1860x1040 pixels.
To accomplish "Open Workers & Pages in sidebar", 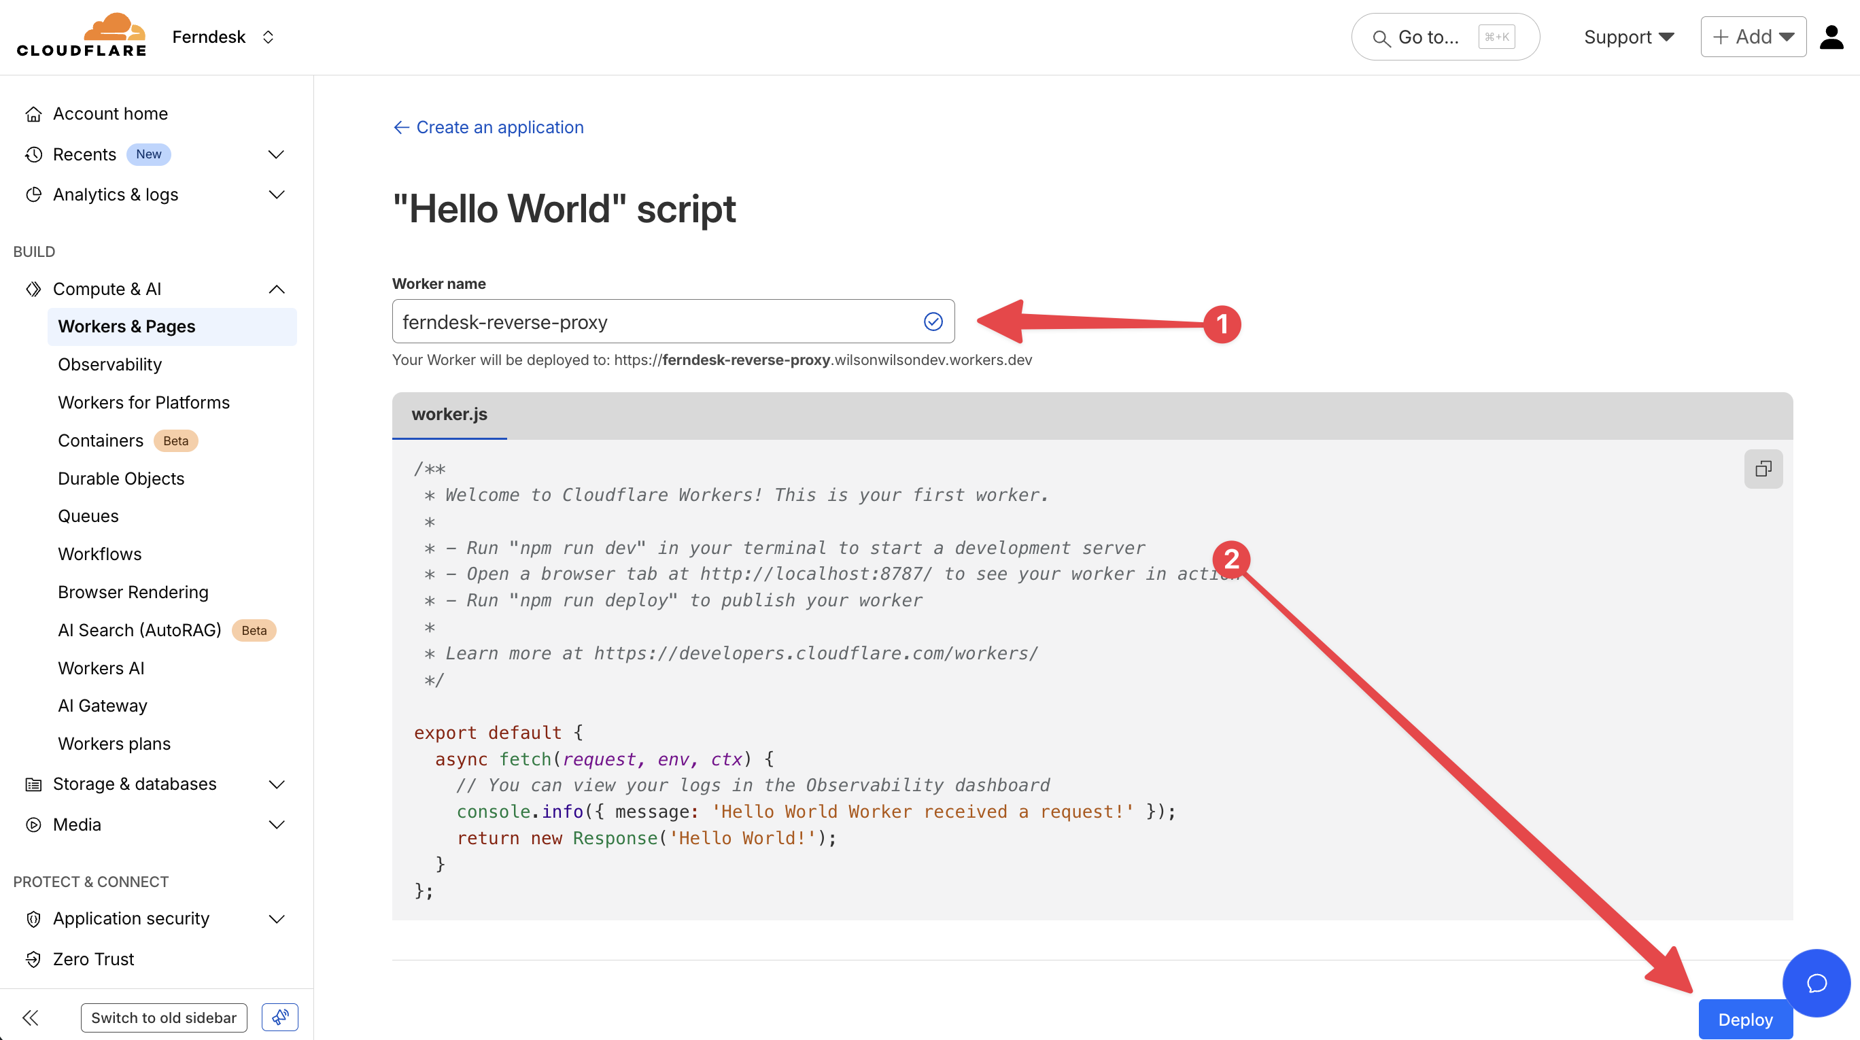I will (x=126, y=327).
